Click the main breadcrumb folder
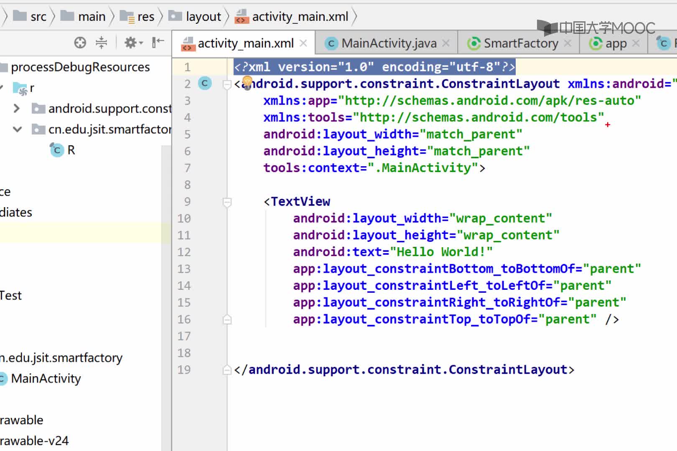The width and height of the screenshot is (677, 451). click(83, 16)
